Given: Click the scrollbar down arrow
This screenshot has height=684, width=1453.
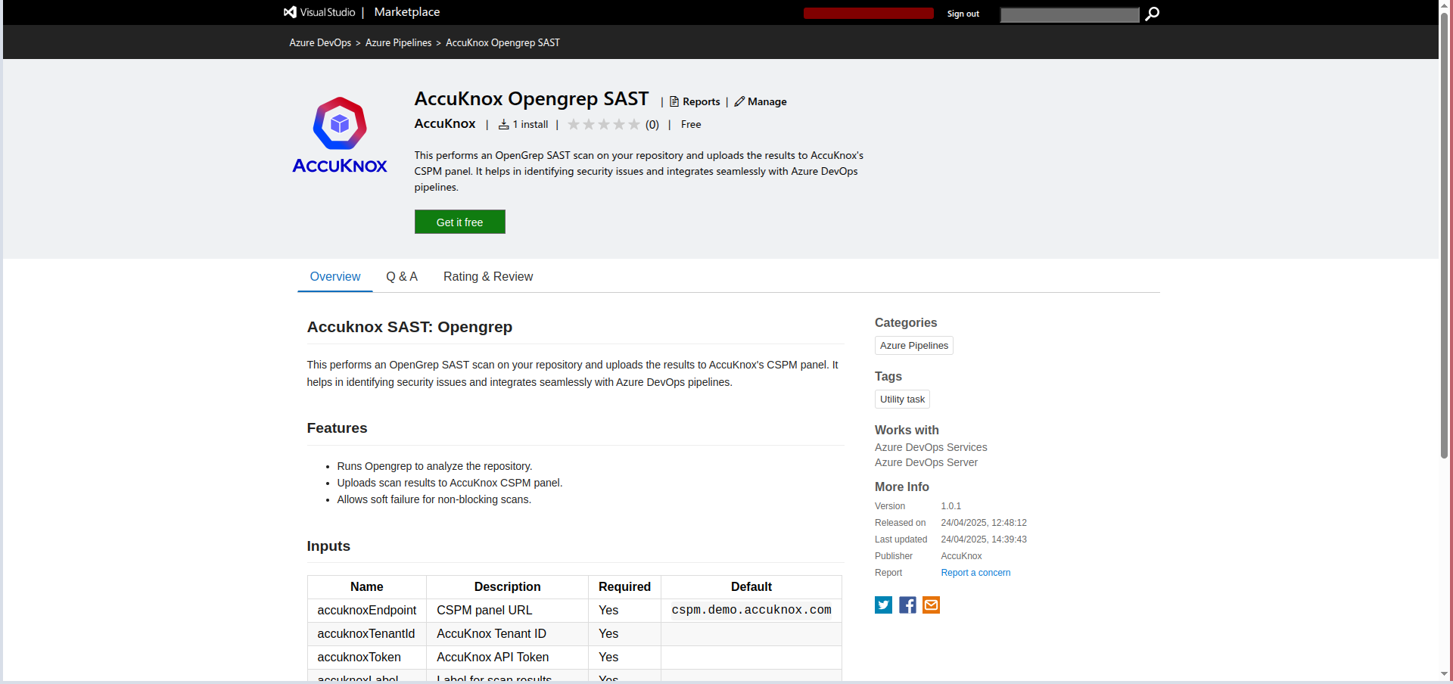Looking at the screenshot, I should [1444, 674].
